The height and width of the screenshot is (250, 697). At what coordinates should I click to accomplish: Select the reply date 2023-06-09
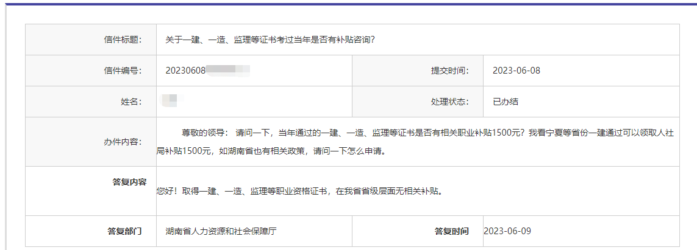point(507,231)
